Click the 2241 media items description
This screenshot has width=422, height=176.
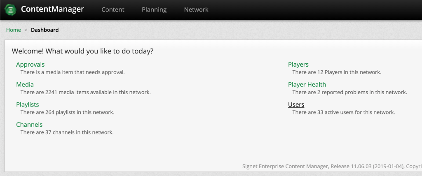pos(86,93)
